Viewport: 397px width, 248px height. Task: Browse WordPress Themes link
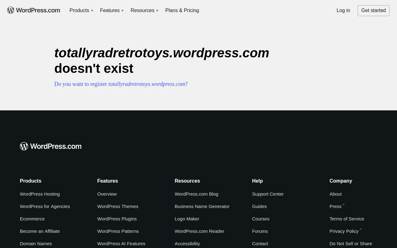coord(118,206)
